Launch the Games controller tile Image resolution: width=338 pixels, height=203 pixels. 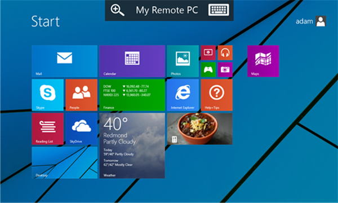208,69
